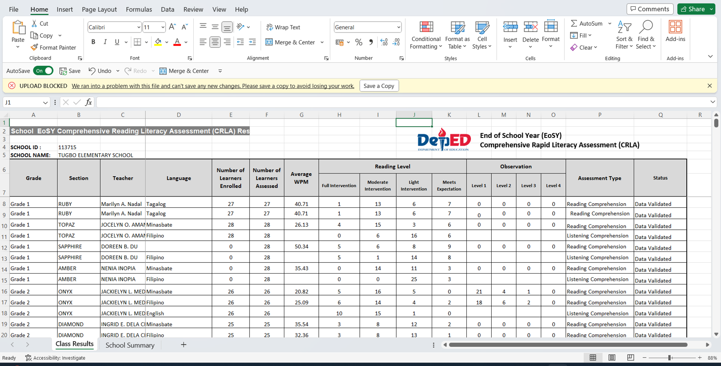Open number format dropdown General
The image size is (721, 366).
[x=398, y=27]
